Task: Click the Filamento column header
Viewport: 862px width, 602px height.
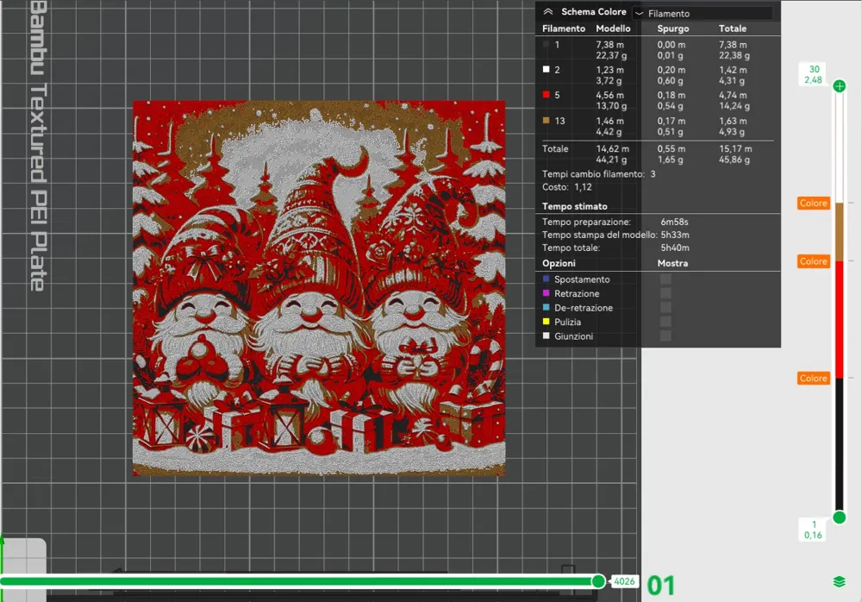Action: pos(564,28)
